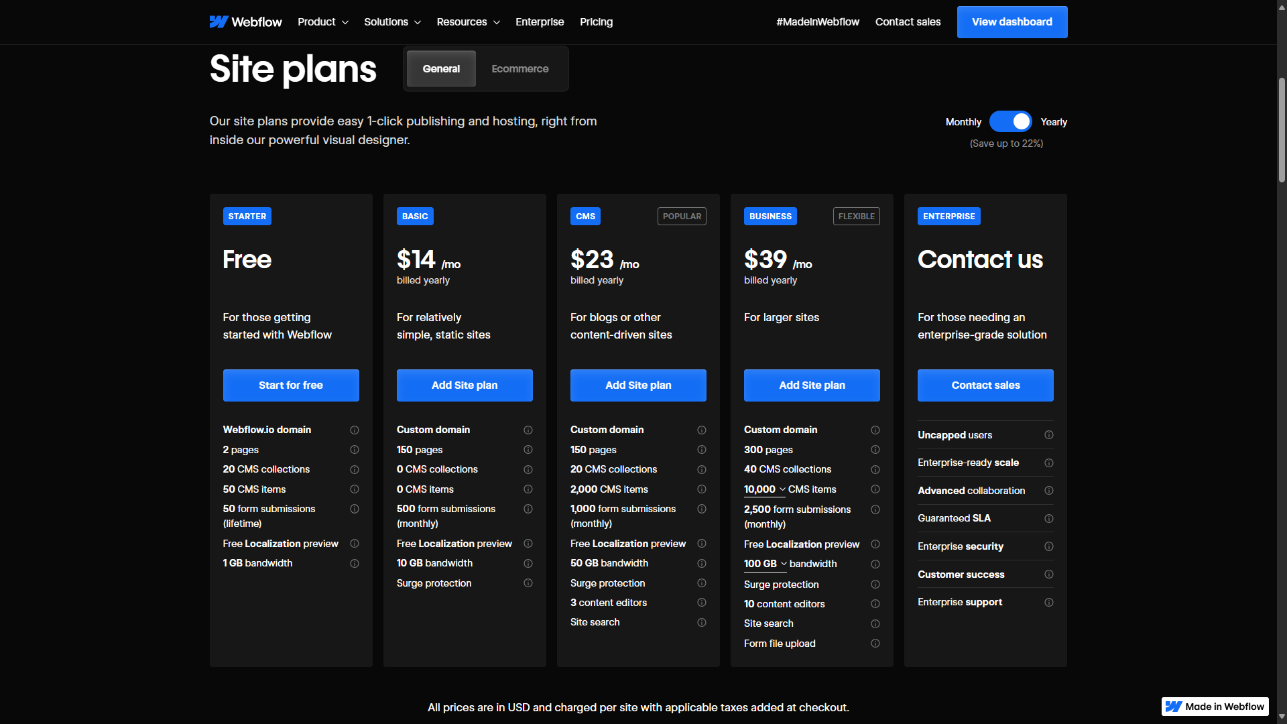Show info for Starter 2 pages
This screenshot has height=724, width=1287.
[x=355, y=450]
